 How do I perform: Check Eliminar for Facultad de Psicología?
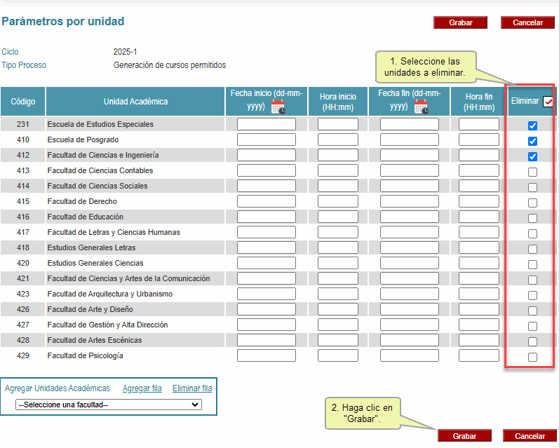pos(532,358)
